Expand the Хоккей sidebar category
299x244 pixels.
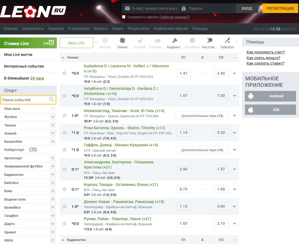click(53, 133)
